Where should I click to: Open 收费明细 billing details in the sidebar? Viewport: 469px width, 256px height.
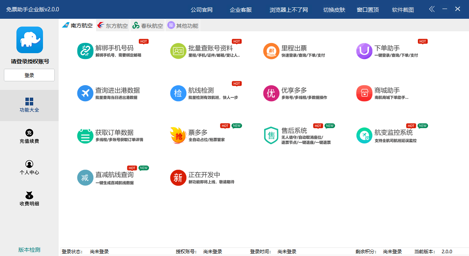coord(29,199)
